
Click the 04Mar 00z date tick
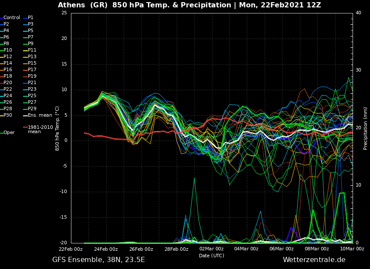[x=246, y=249]
